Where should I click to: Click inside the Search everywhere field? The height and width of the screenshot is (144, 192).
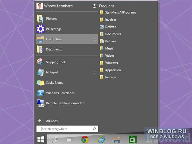pyautogui.click(x=67, y=129)
